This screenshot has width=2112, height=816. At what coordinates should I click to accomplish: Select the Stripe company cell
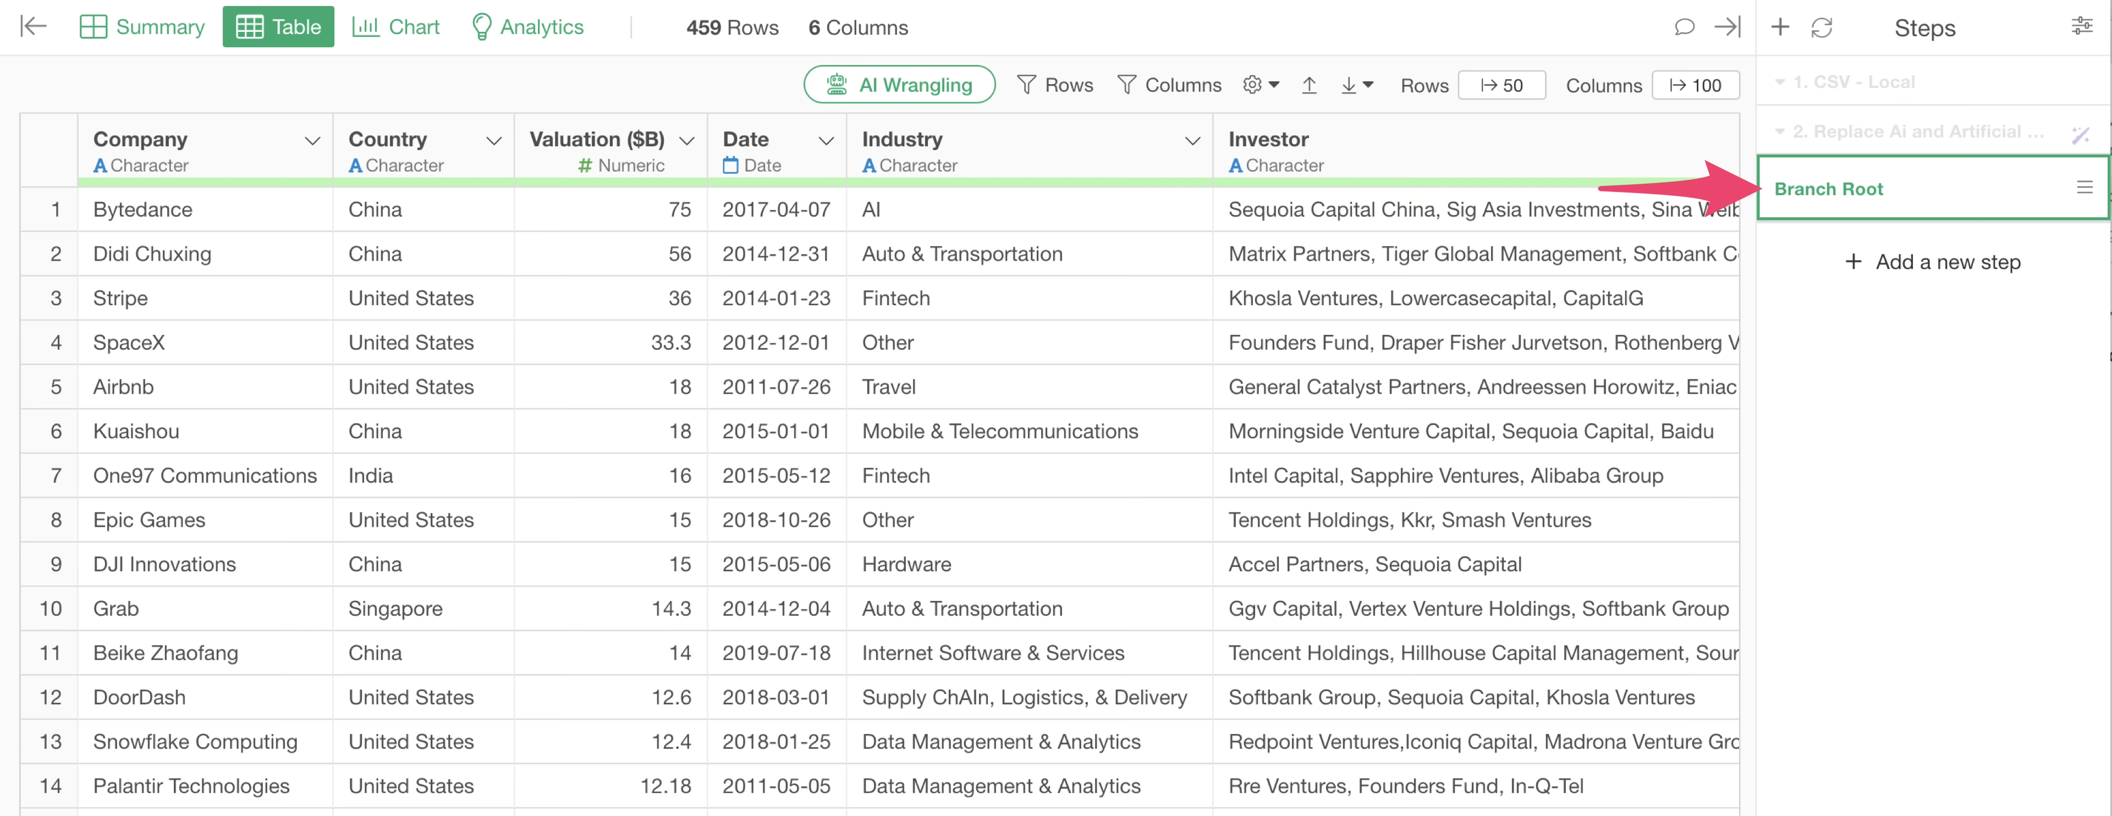click(x=205, y=298)
